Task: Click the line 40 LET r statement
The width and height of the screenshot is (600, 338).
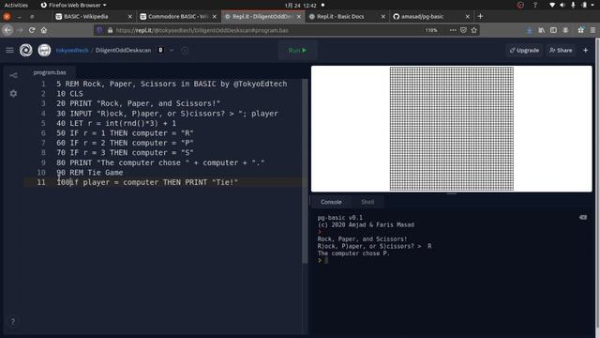Action: point(116,123)
